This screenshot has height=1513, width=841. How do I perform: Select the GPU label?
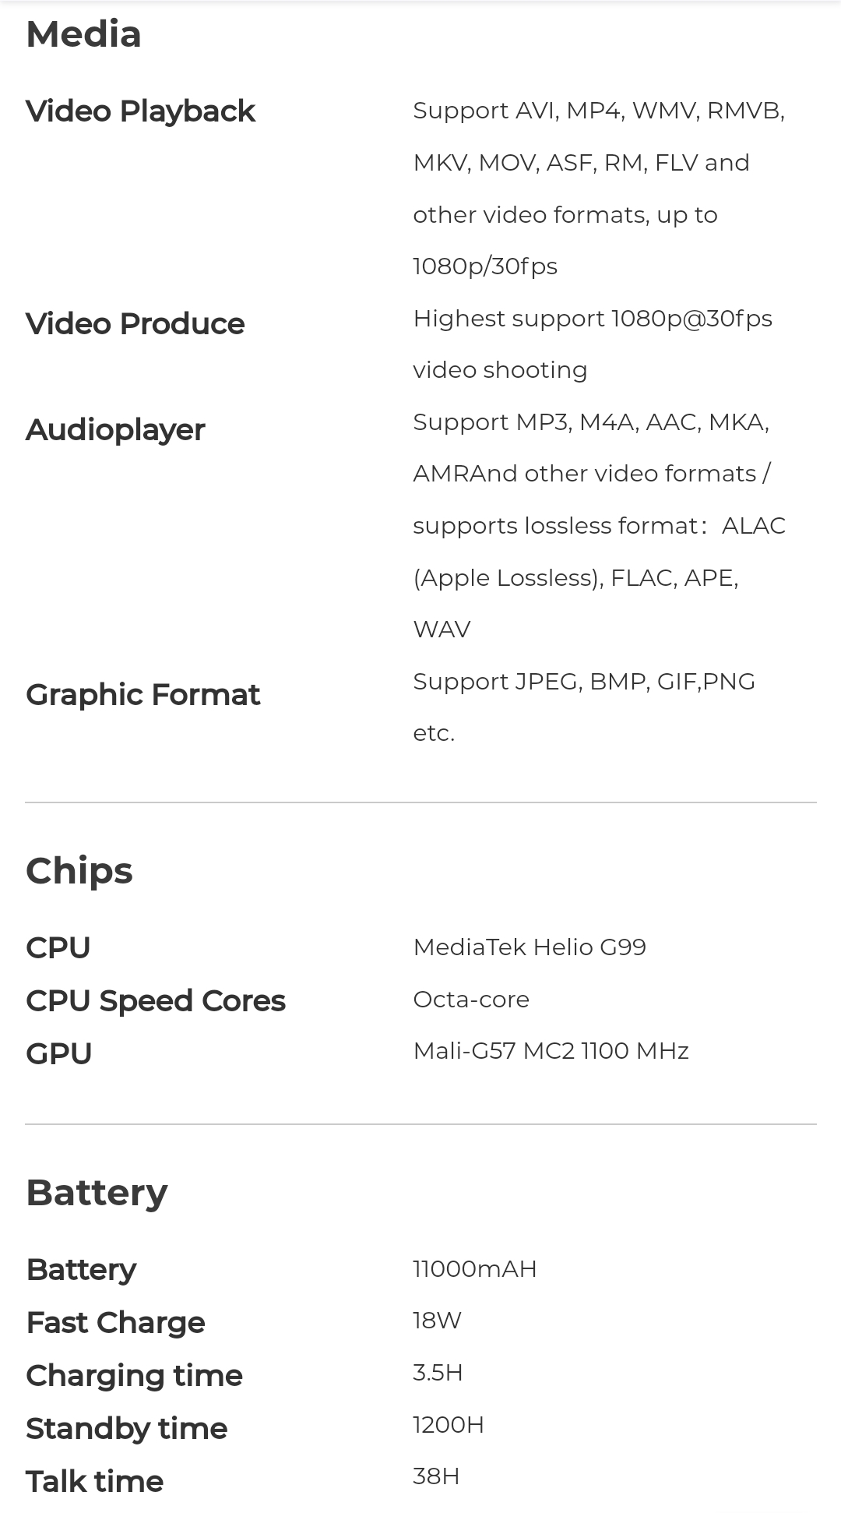pos(59,1054)
